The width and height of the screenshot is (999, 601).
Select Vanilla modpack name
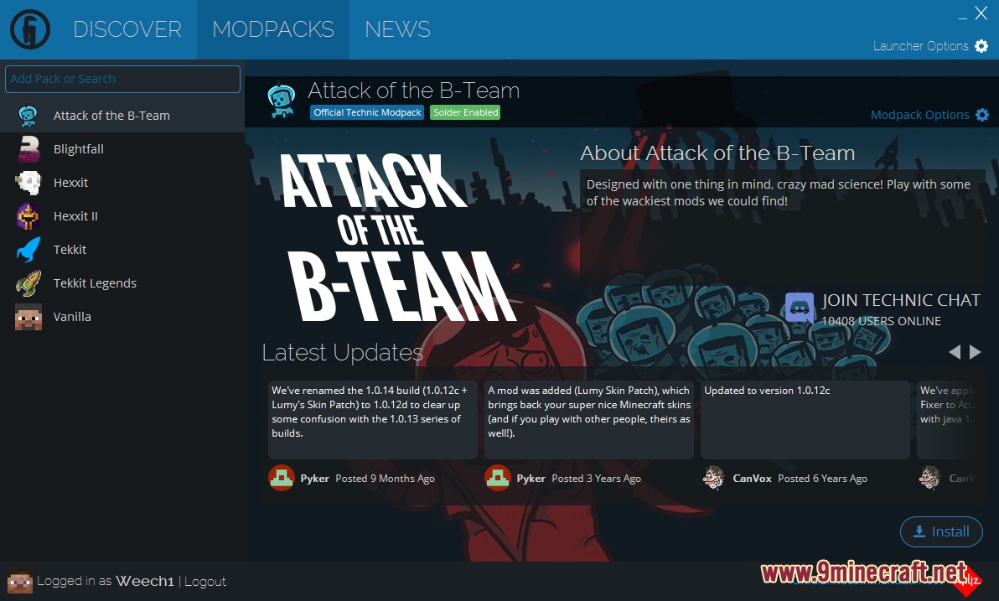click(72, 317)
